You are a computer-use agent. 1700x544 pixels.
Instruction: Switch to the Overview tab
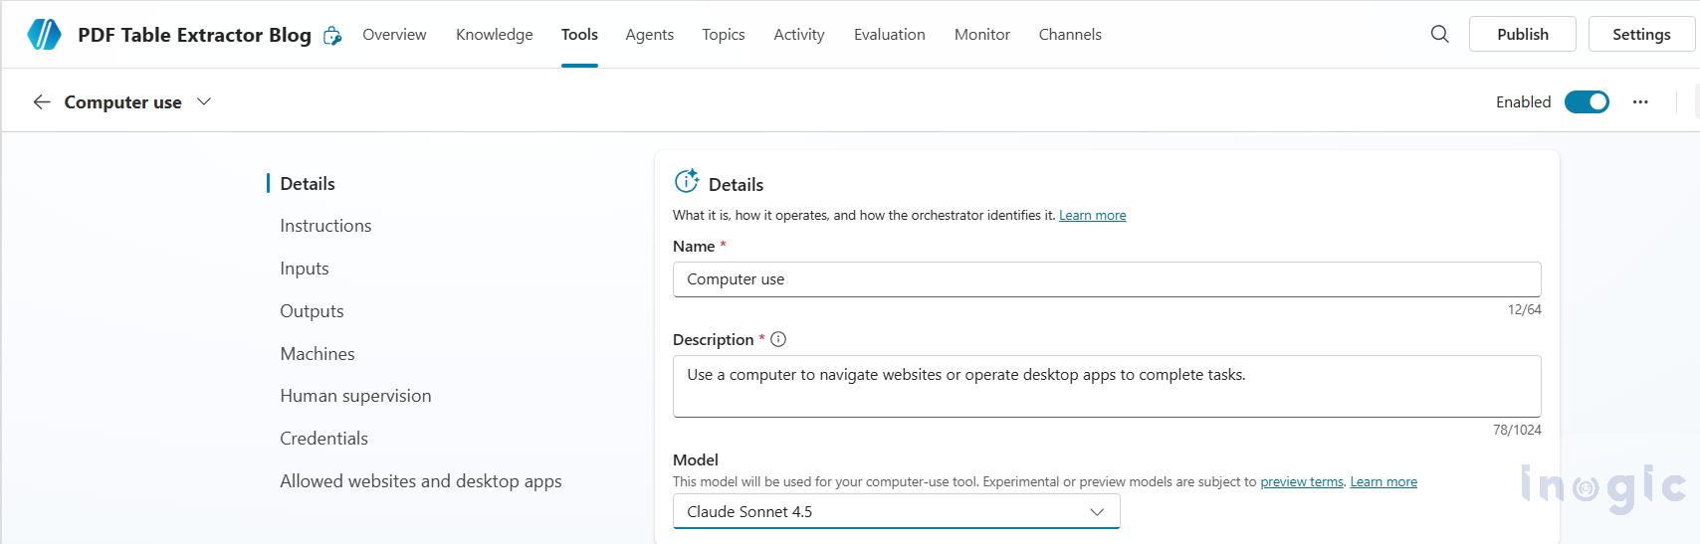click(394, 34)
